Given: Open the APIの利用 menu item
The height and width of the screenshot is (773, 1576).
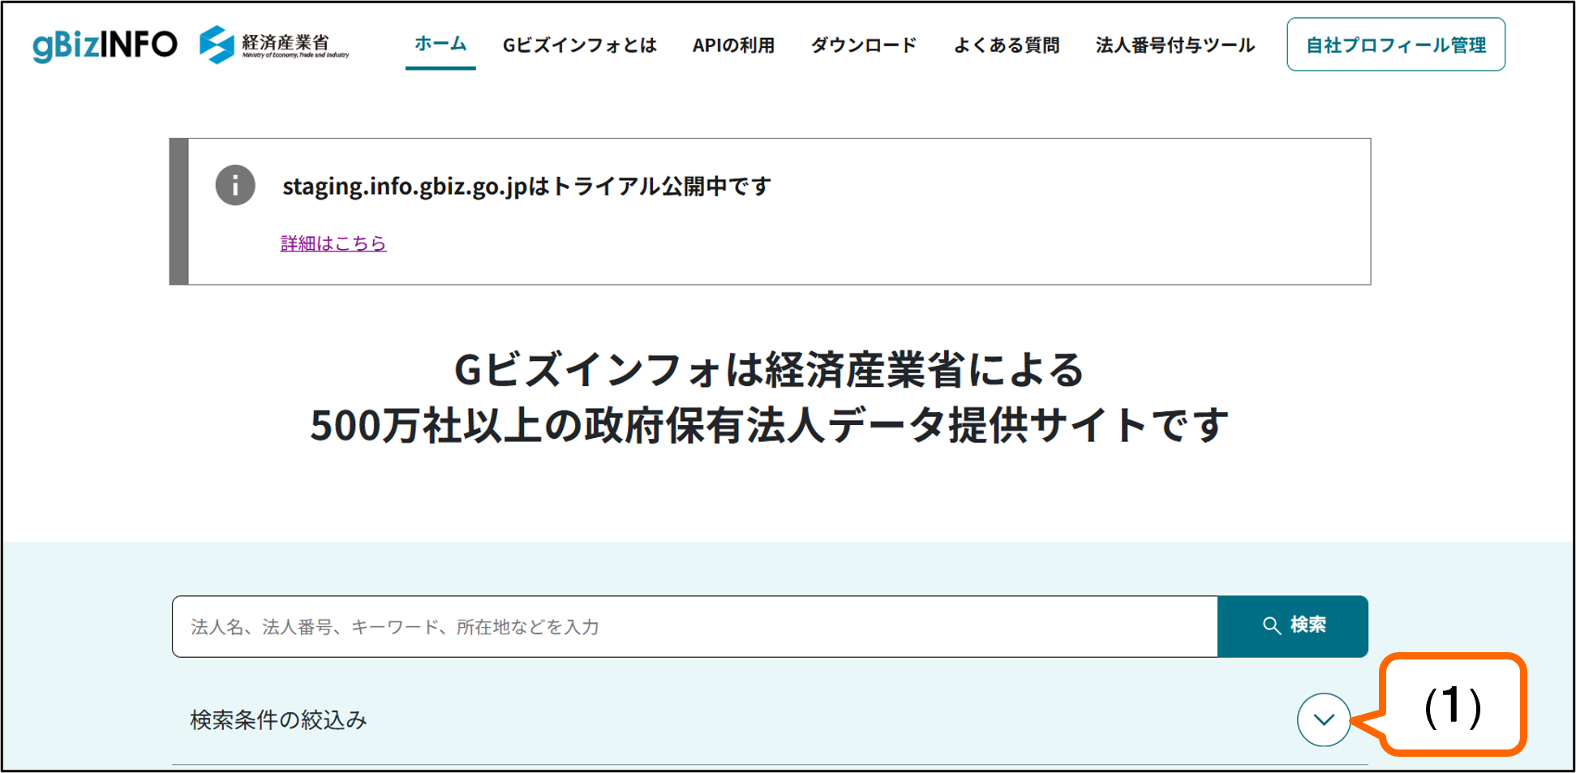Looking at the screenshot, I should [x=732, y=45].
